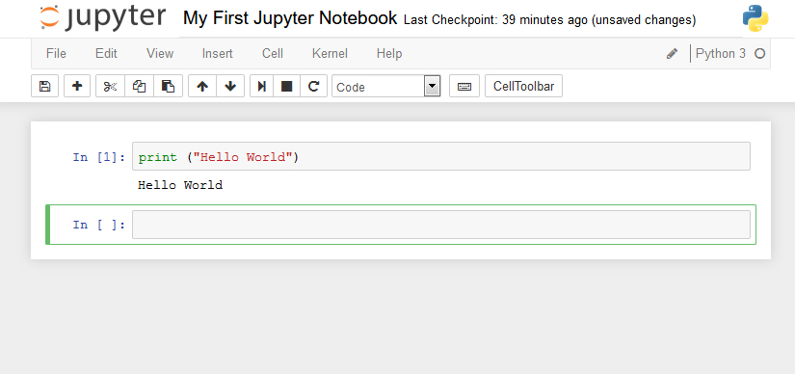Viewport: 795px width, 374px height.
Task: Select the print Hello World code cell
Action: click(x=441, y=156)
